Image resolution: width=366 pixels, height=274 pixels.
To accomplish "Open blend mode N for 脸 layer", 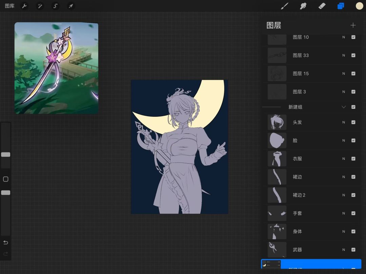I will coord(344,141).
